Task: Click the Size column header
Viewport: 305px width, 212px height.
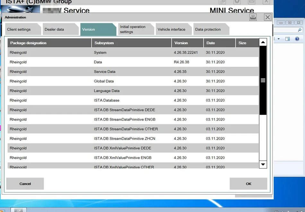Action: pos(247,43)
